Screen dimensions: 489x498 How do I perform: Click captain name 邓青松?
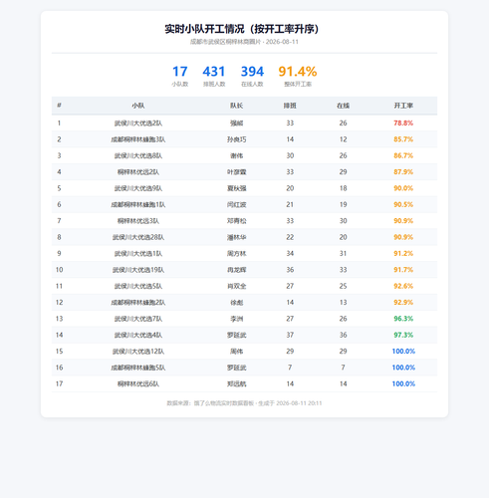pyautogui.click(x=237, y=221)
